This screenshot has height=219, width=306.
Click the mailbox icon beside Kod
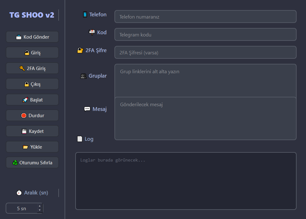click(x=92, y=32)
